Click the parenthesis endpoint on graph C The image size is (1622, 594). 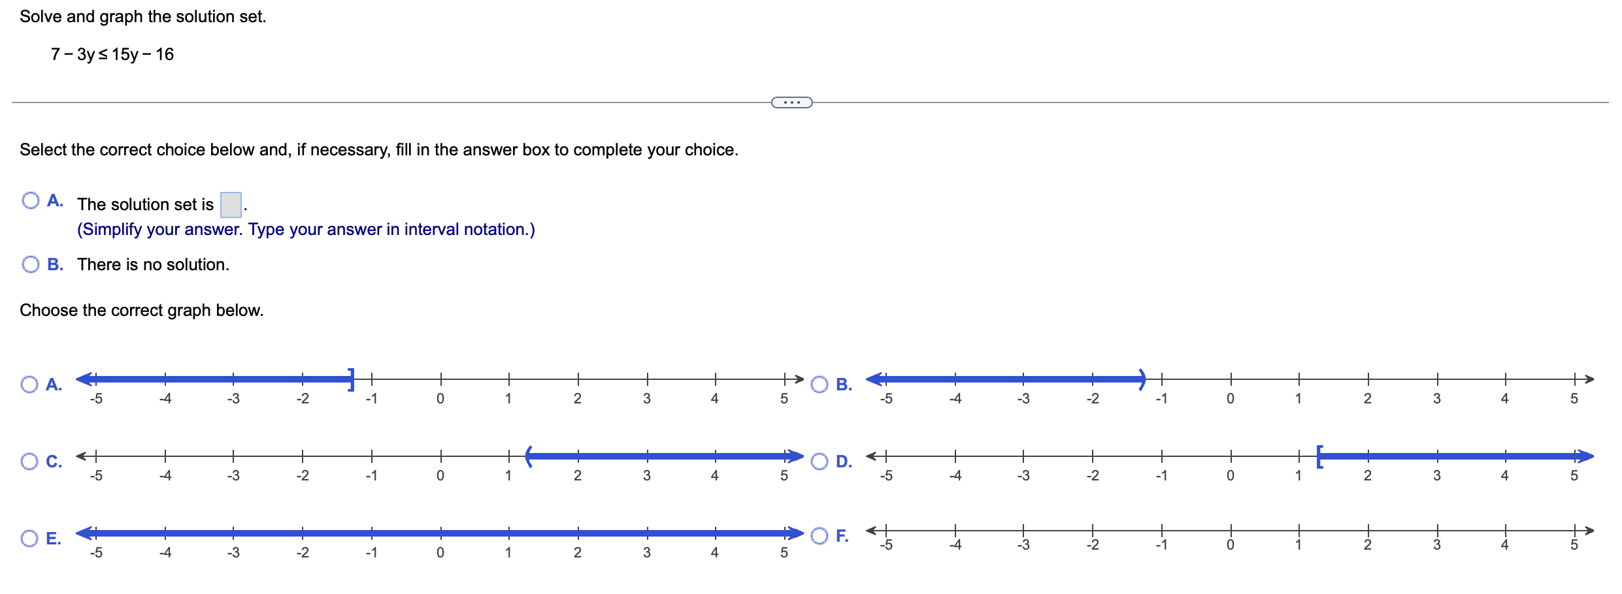(x=529, y=456)
